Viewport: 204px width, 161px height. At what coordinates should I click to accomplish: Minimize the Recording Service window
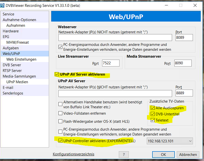[x=166, y=5]
